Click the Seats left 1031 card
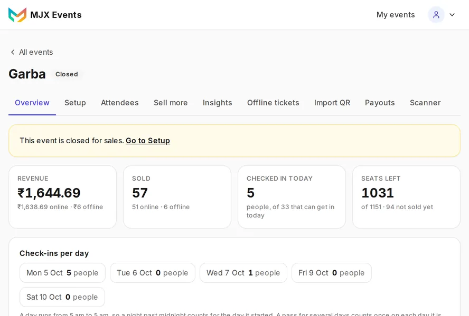 point(406,197)
